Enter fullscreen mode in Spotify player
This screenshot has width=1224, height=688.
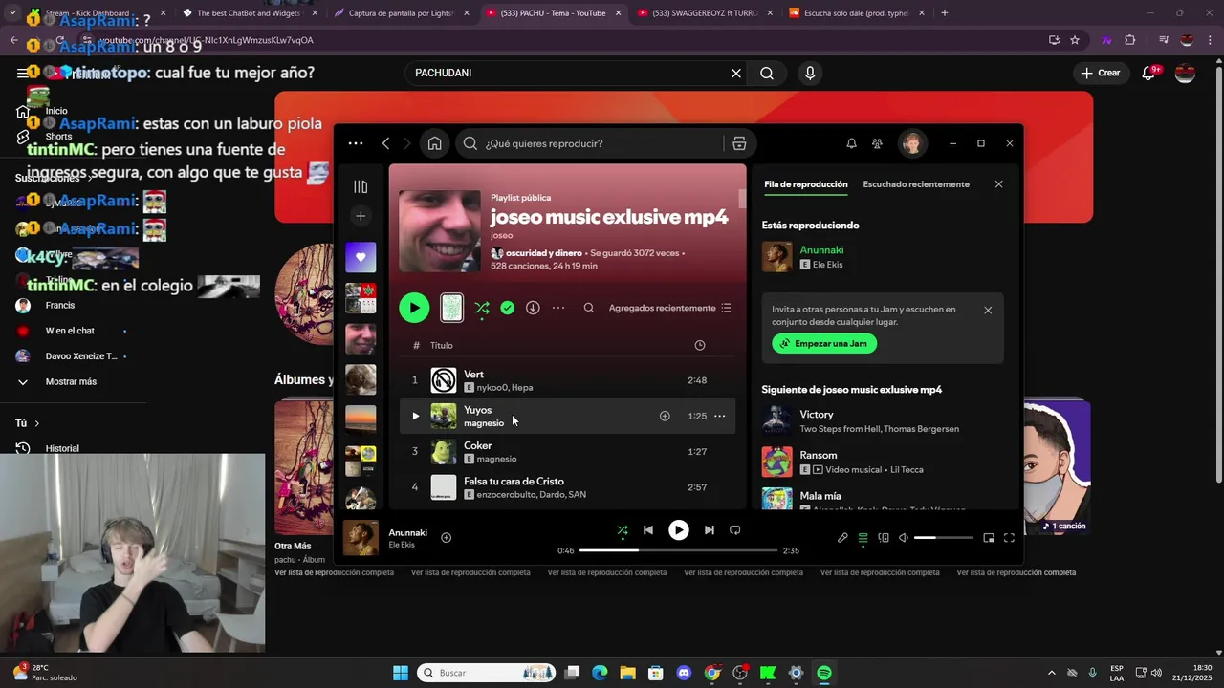coord(1009,538)
